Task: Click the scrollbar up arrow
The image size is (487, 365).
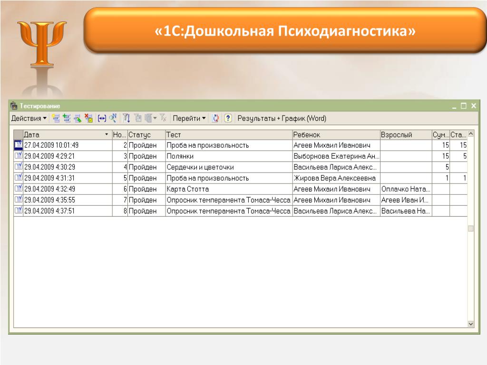Action: (x=471, y=134)
